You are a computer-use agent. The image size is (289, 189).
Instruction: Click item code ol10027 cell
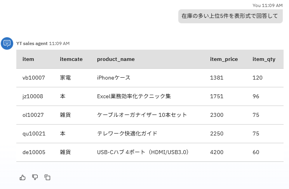pos(34,115)
